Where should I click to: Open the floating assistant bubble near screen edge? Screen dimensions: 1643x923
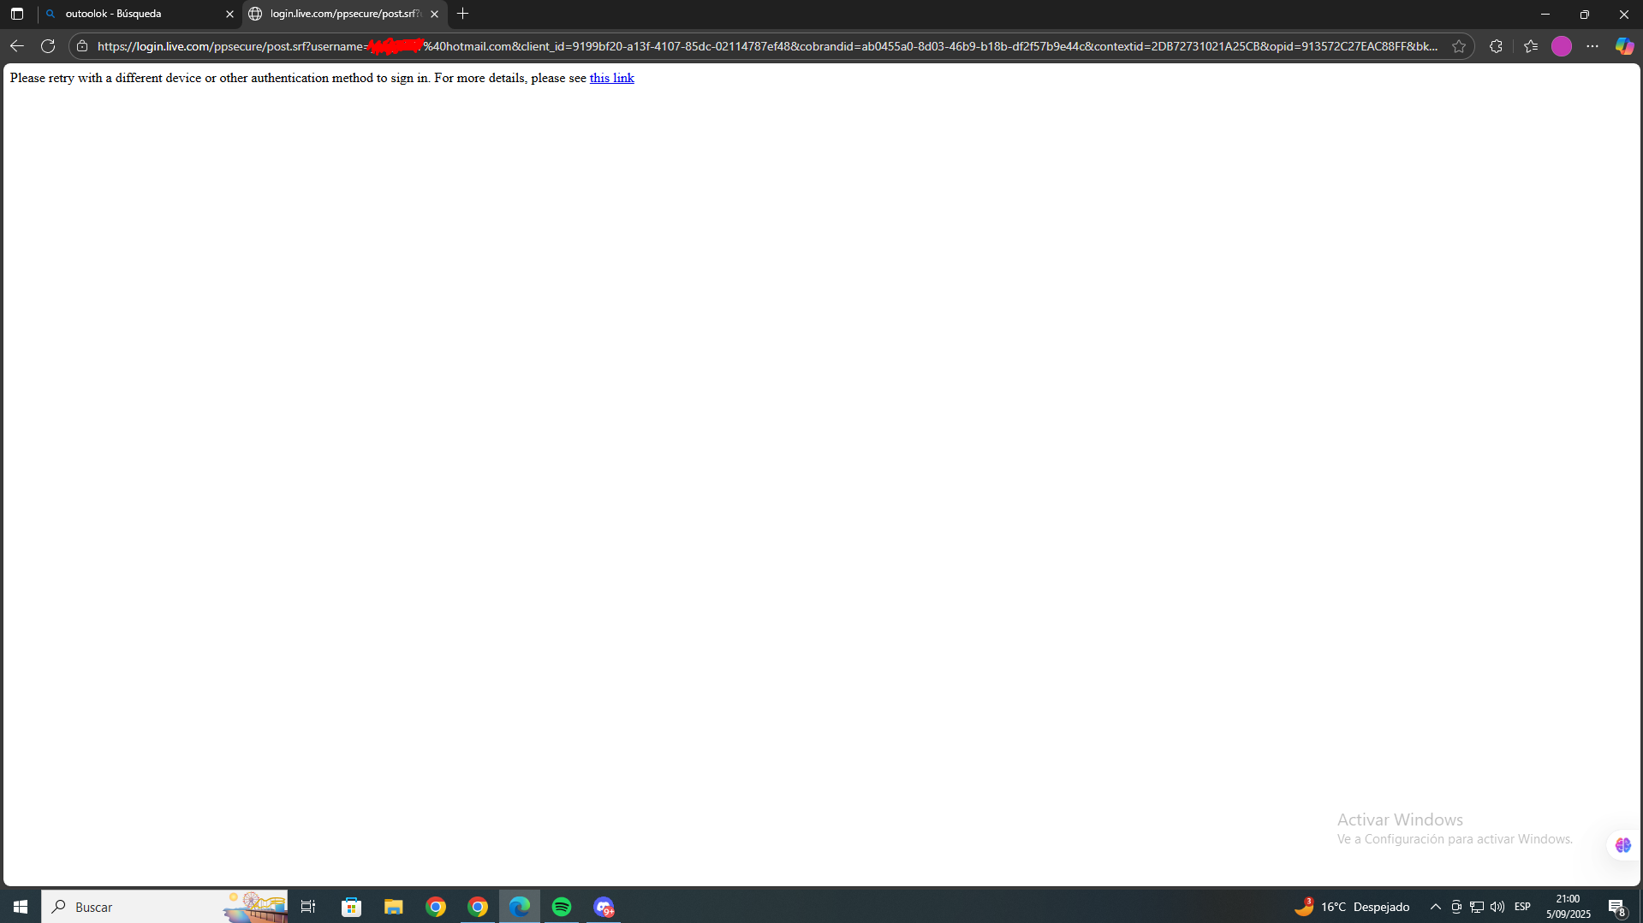click(x=1622, y=844)
